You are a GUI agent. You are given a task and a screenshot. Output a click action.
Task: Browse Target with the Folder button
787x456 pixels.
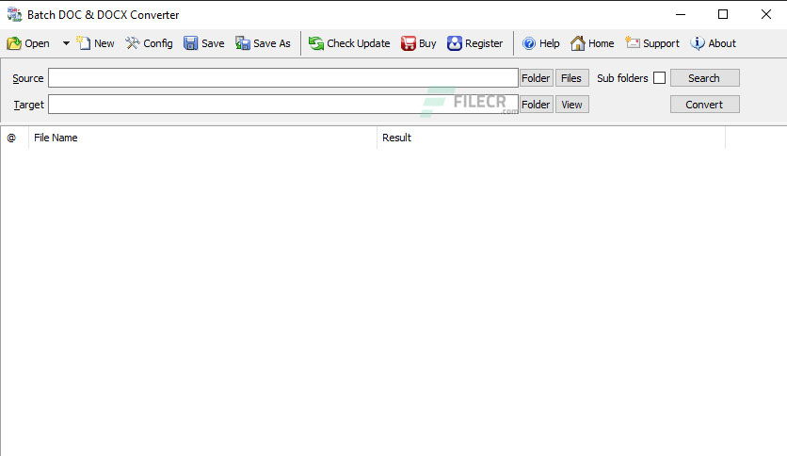pyautogui.click(x=536, y=105)
